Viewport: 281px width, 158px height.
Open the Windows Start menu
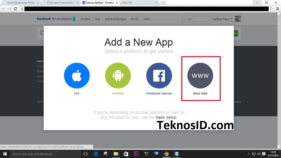point(5,154)
